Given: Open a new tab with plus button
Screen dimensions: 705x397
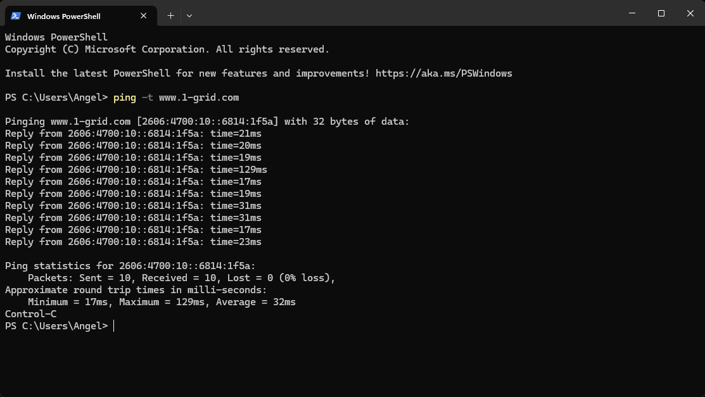Looking at the screenshot, I should pos(170,16).
